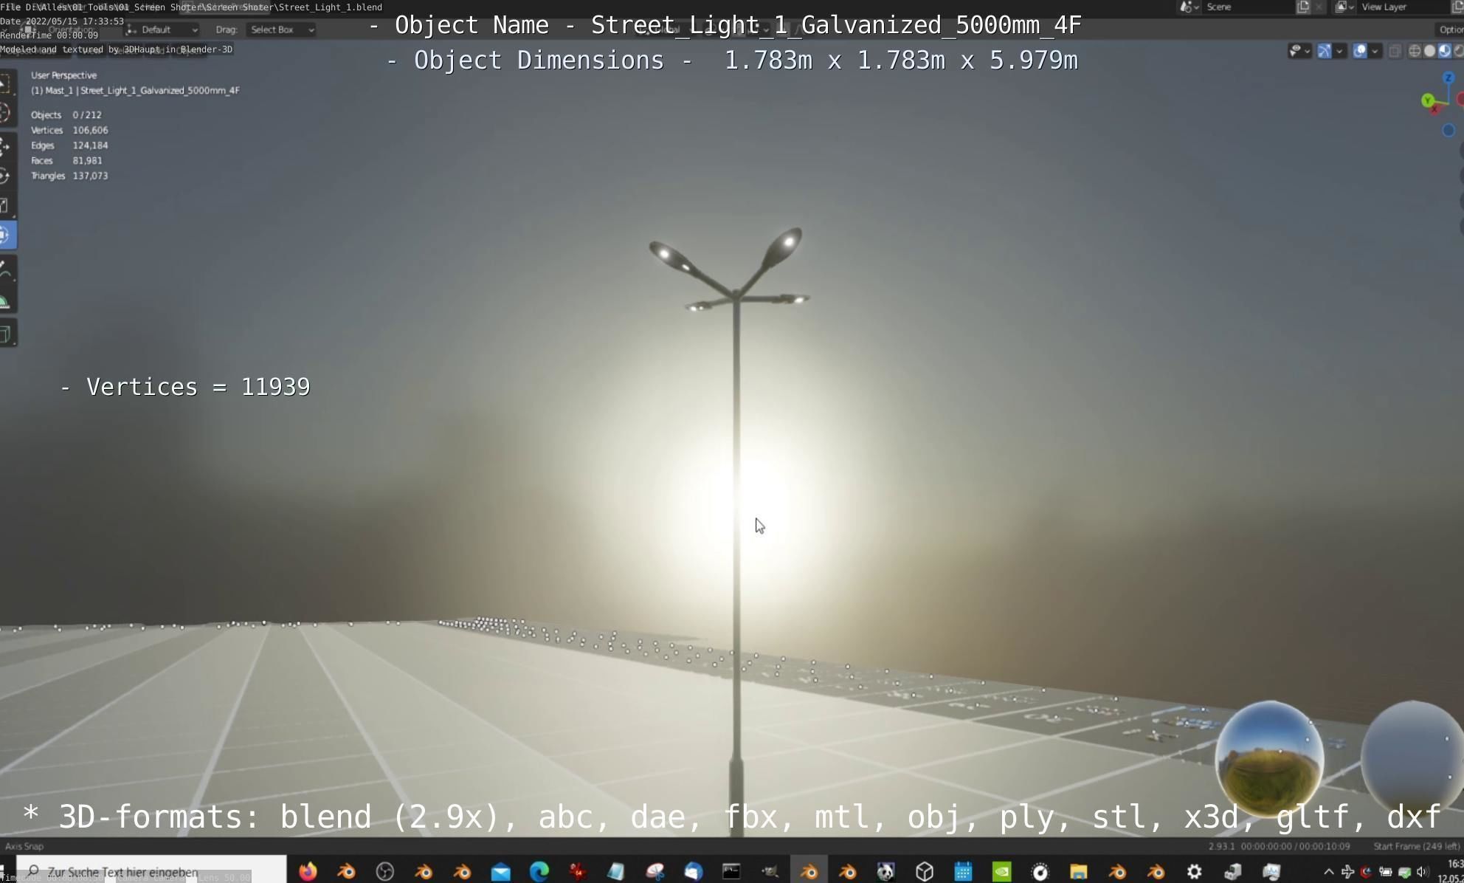Click the new scene icon beside Scene field
Viewport: 1464px width, 883px height.
point(1303,7)
